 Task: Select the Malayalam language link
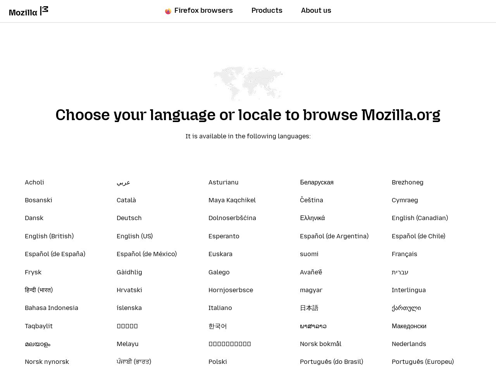pyautogui.click(x=38, y=344)
